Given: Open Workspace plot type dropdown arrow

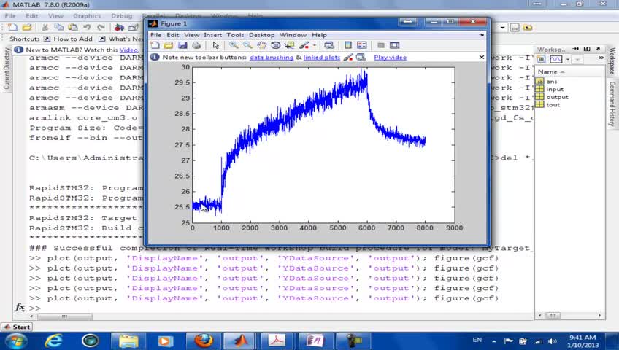Looking at the screenshot, I should point(568,60).
